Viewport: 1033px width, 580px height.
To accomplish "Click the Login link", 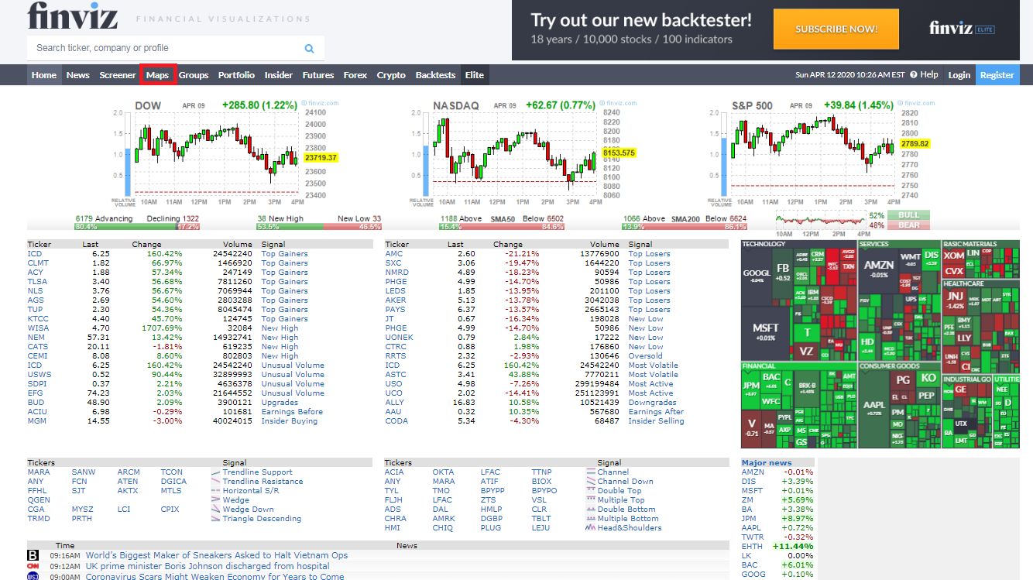I will coord(959,75).
